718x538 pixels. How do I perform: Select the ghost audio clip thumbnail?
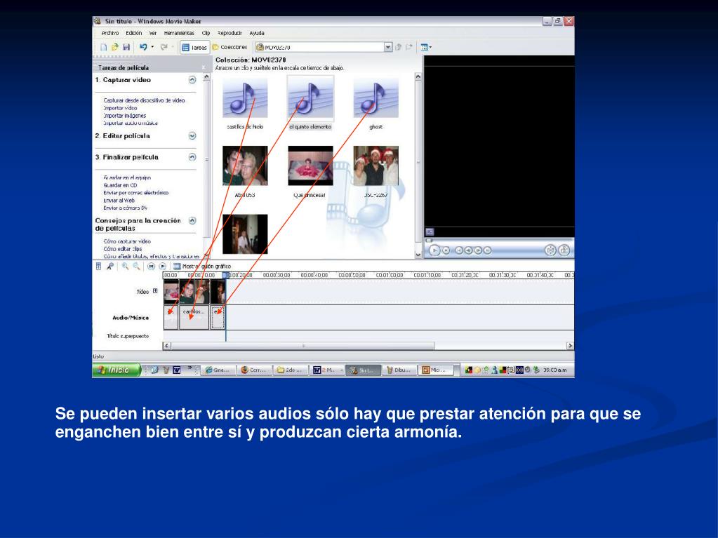click(x=375, y=97)
